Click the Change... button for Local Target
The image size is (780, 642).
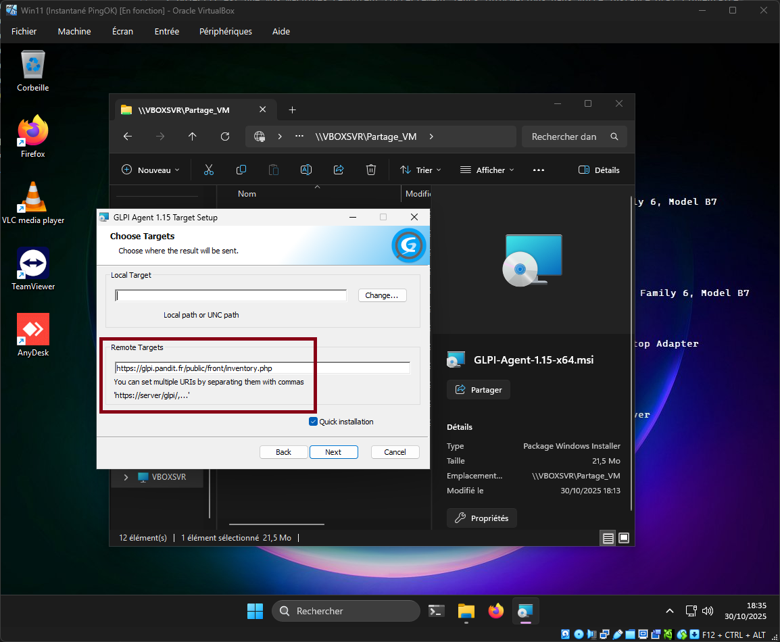382,295
